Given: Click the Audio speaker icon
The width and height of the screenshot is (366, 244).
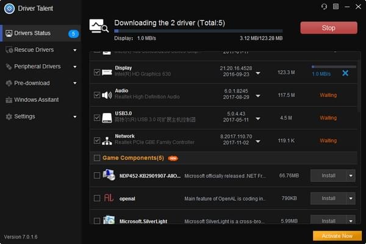Looking at the screenshot, I should click(107, 95).
